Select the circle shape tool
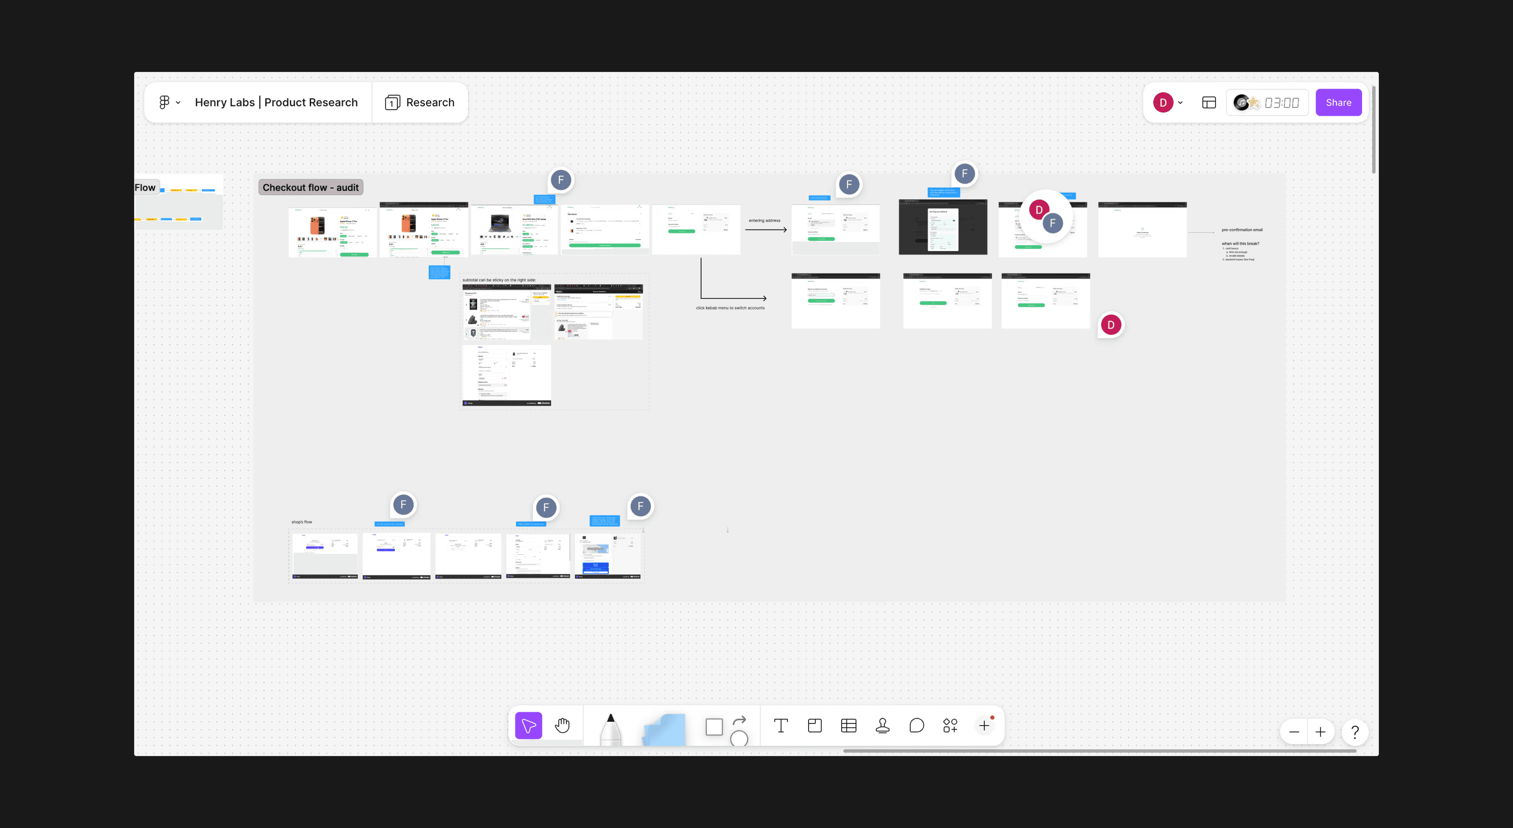1513x828 pixels. coord(739,738)
